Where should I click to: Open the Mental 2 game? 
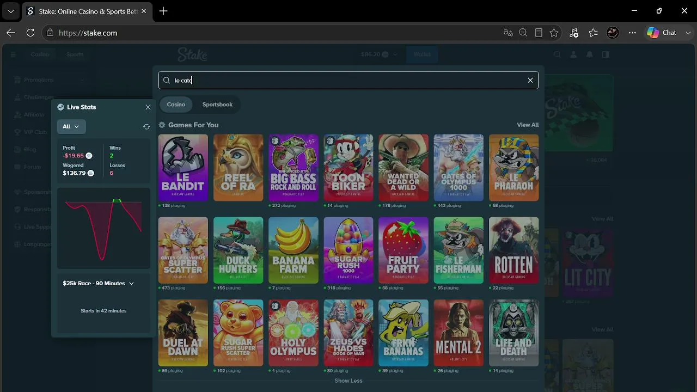coord(458,333)
